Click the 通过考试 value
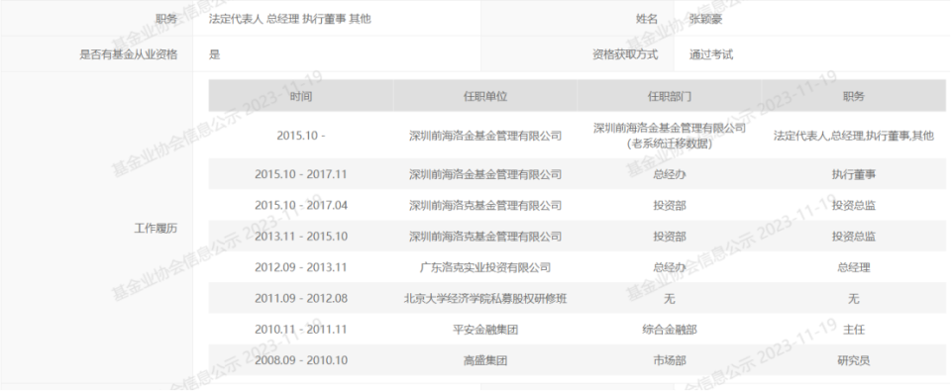951x391 pixels. [711, 54]
